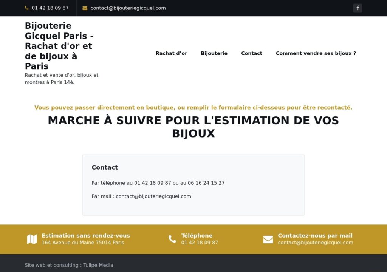Click the phone handset icon in gold banner

point(172,239)
